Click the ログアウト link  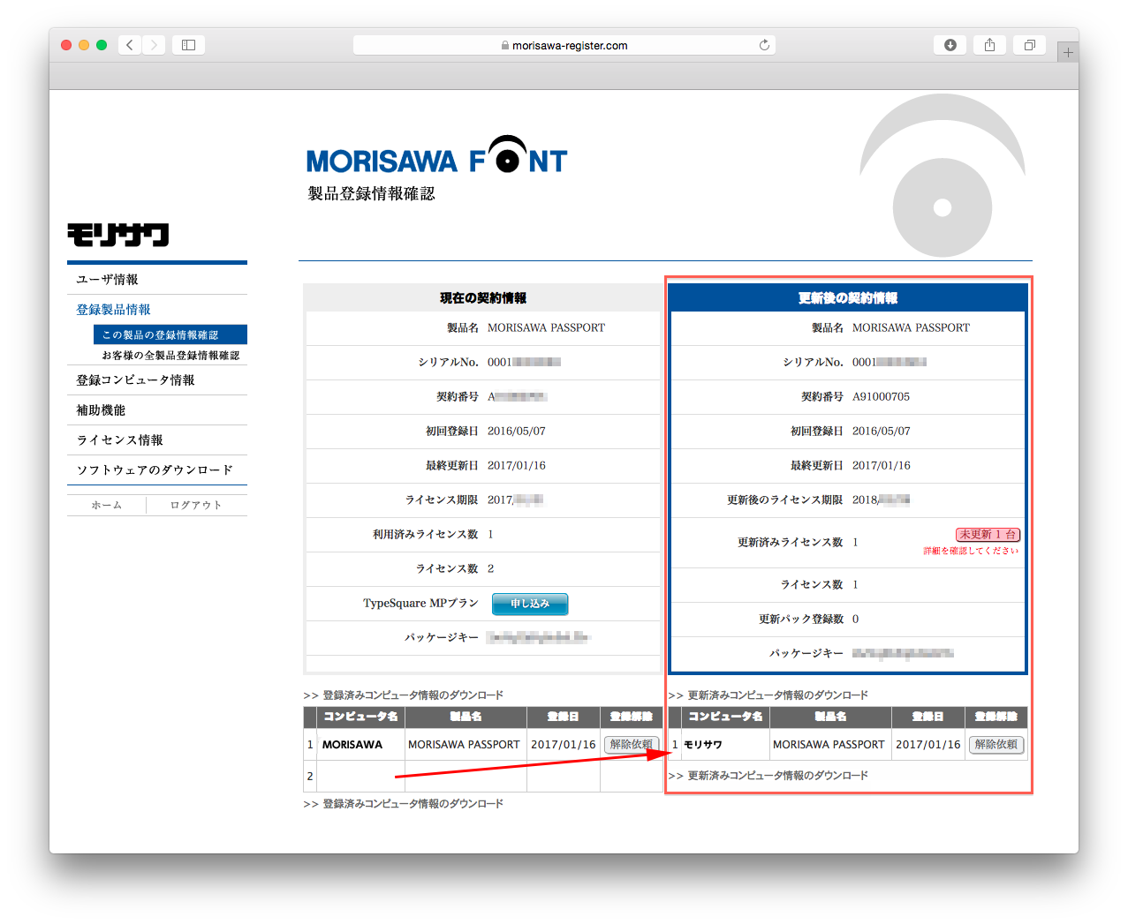196,506
